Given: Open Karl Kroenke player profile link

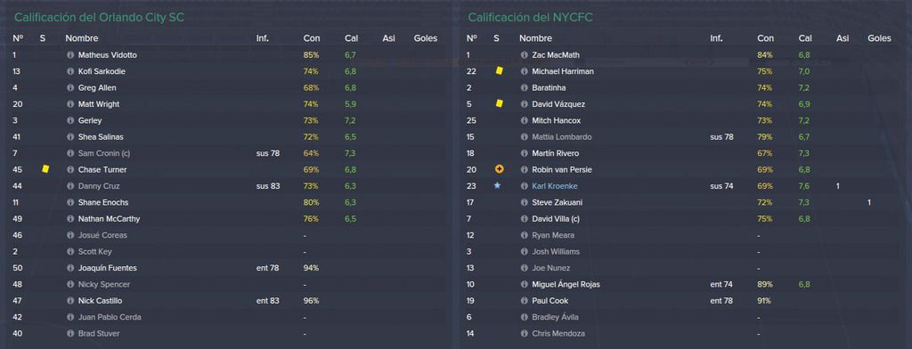Looking at the screenshot, I should point(554,186).
